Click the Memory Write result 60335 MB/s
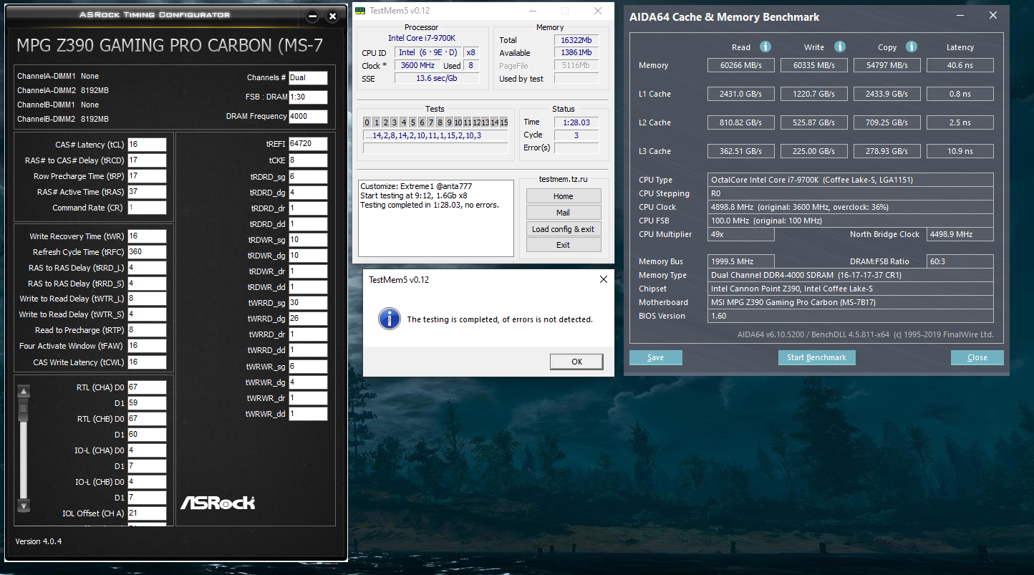This screenshot has width=1034, height=575. (x=815, y=65)
